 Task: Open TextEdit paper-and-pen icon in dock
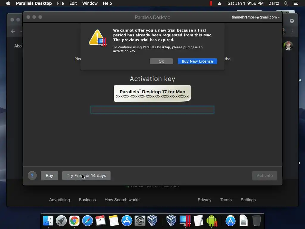pyautogui.click(x=198, y=221)
